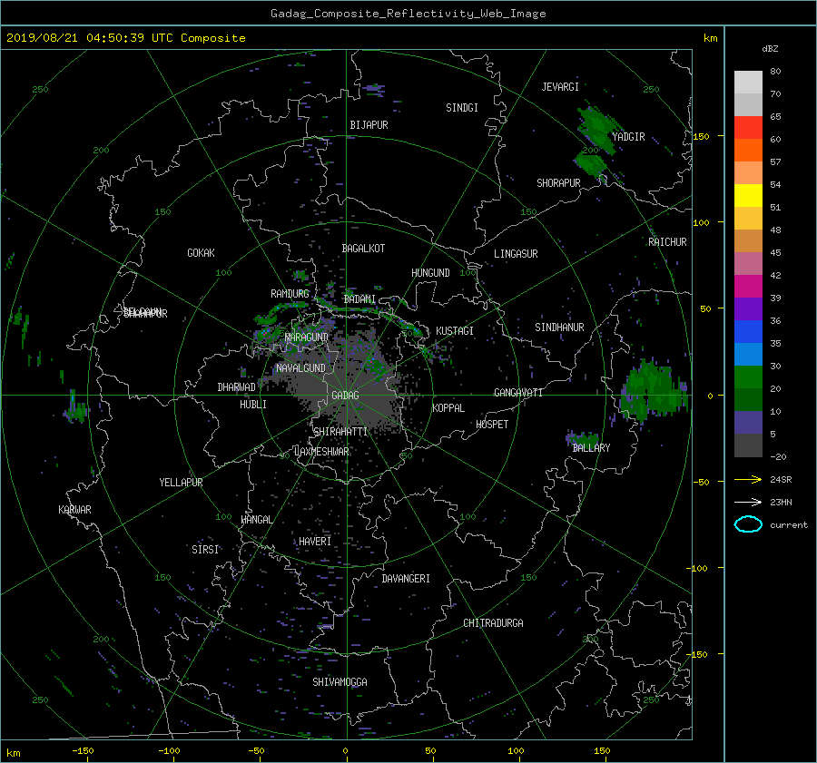
Task: Click the CHITRADURGA city label
Action: tap(493, 623)
